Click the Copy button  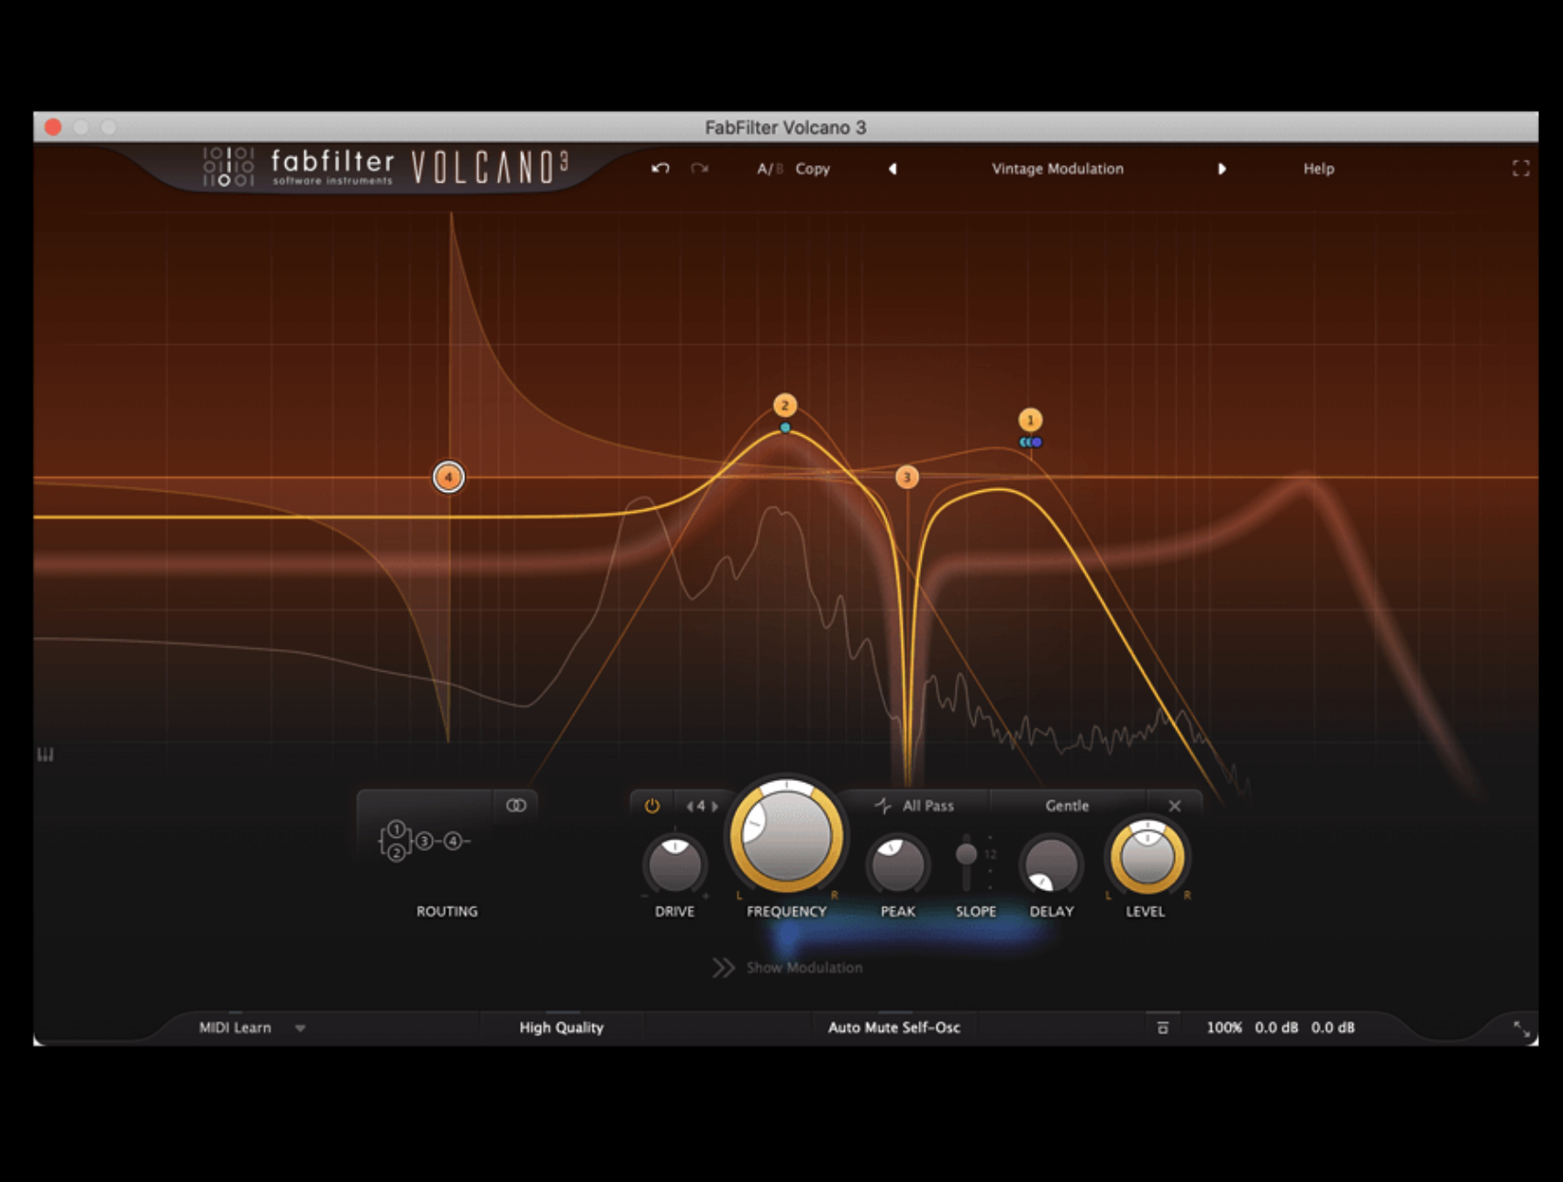(813, 169)
